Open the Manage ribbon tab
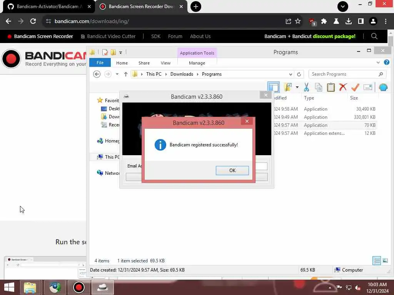The width and height of the screenshot is (394, 295). tap(197, 63)
